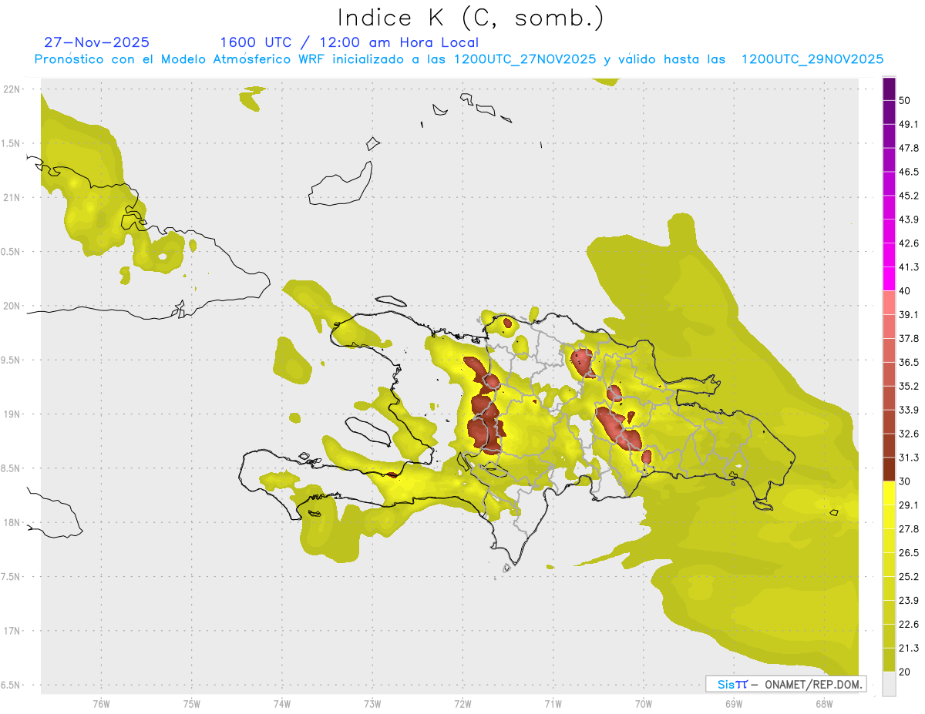Click the 76W longitude axis label
This screenshot has height=714, width=925.
101,703
